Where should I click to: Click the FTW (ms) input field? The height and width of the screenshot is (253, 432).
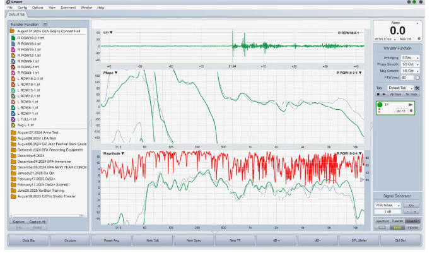pyautogui.click(x=408, y=78)
